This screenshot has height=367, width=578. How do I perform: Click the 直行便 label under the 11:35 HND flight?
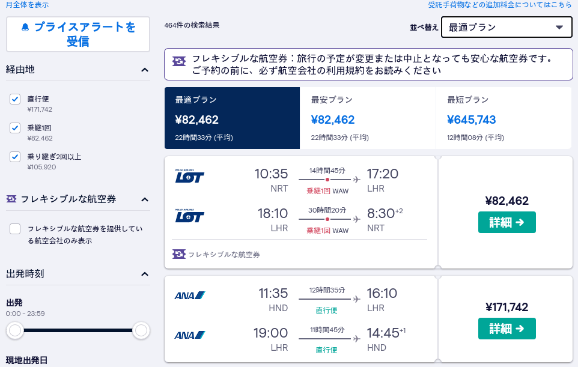click(x=326, y=311)
